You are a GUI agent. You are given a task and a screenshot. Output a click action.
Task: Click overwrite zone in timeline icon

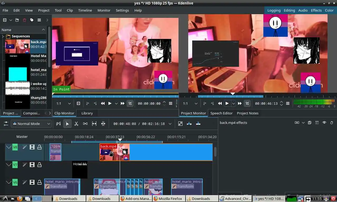198,124
